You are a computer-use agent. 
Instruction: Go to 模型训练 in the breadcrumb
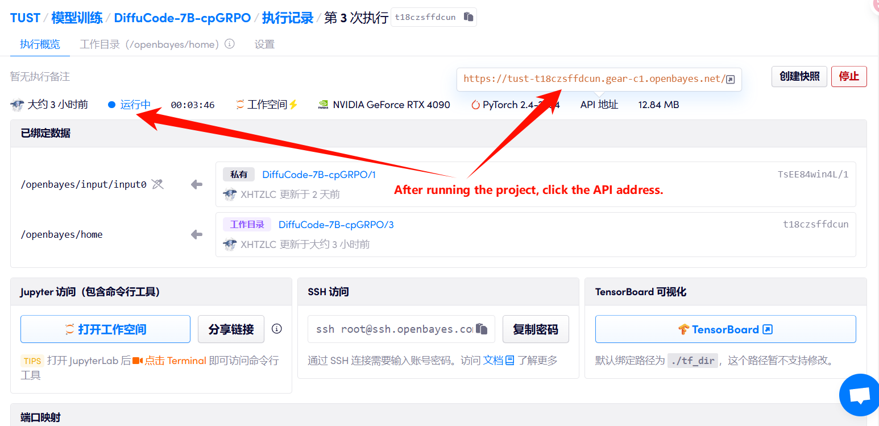(x=77, y=18)
